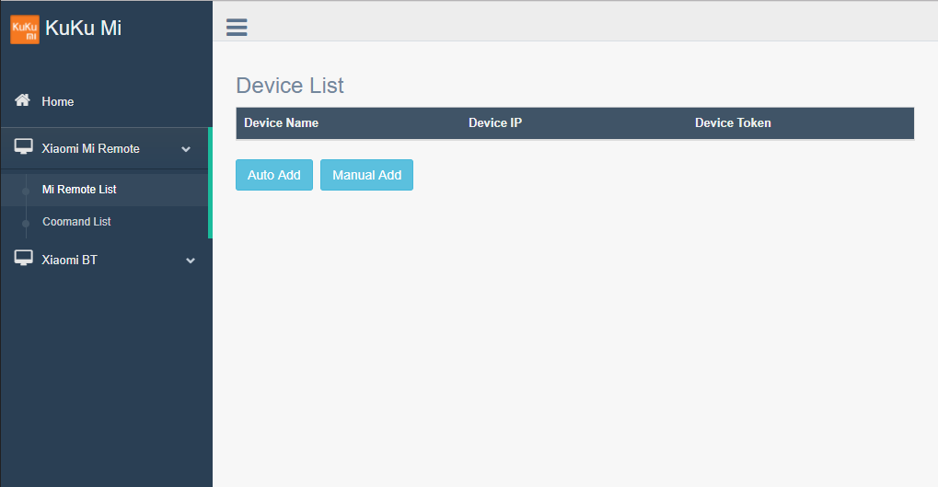
Task: Click the monitor icon beside Xiaomi BT
Action: (x=23, y=259)
